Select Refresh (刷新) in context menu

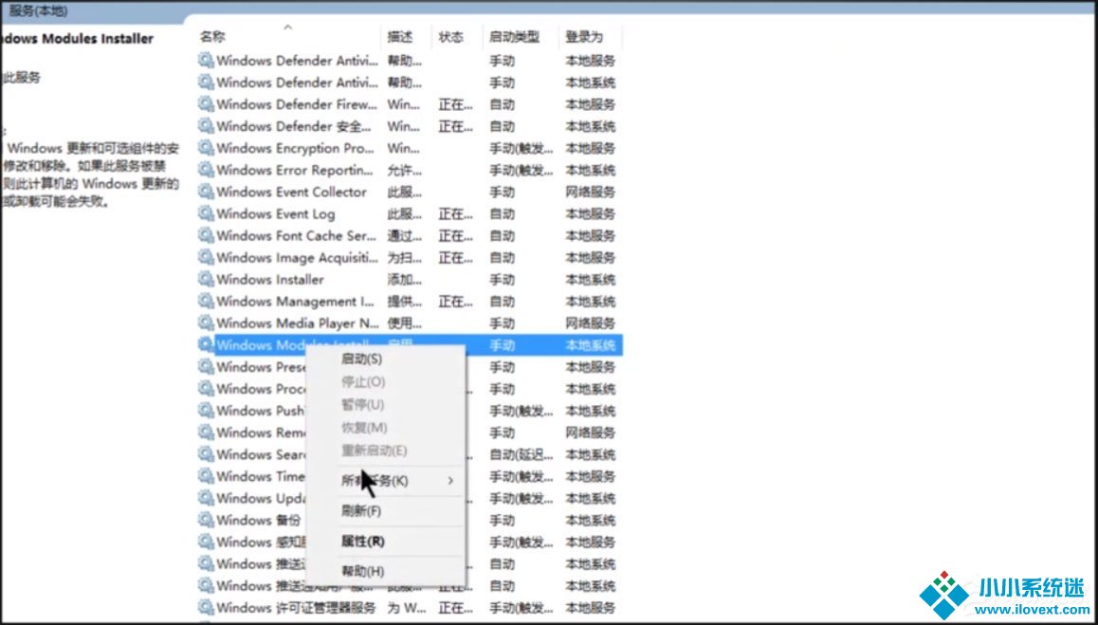[360, 511]
